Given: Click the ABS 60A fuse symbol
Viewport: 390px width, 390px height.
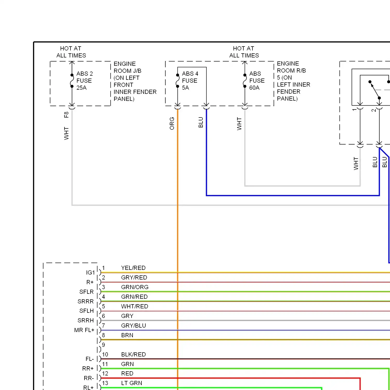Looking at the screenshot, I should pos(245,81).
